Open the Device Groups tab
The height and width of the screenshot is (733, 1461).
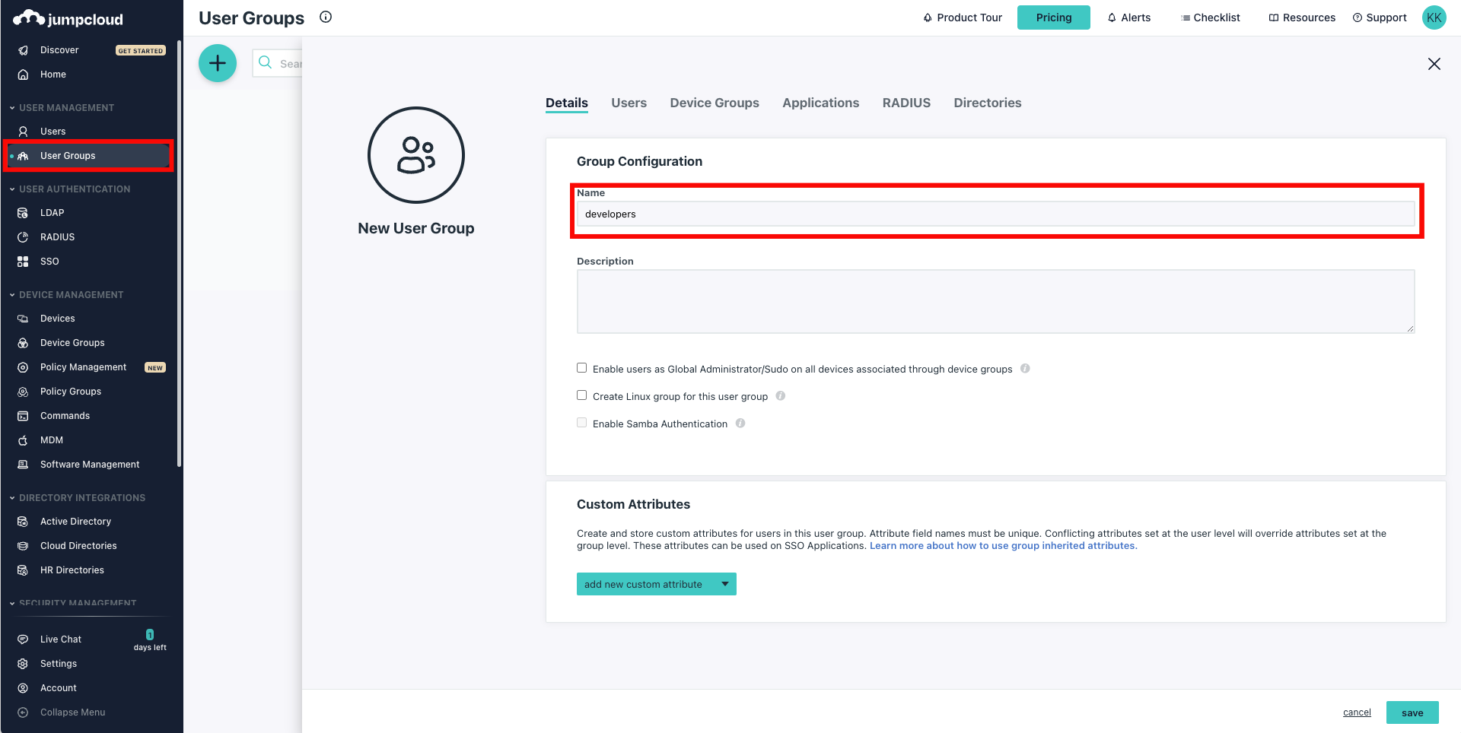click(715, 103)
